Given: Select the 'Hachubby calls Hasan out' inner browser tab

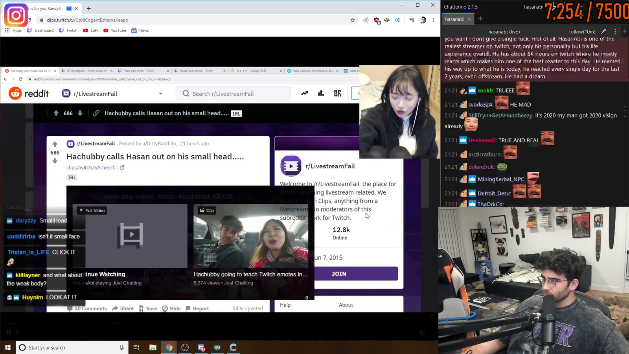Looking at the screenshot, I should 30,71.
